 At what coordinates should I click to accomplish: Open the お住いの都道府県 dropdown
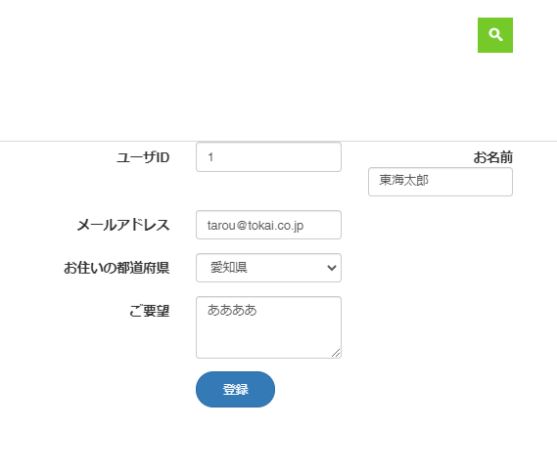click(x=268, y=268)
